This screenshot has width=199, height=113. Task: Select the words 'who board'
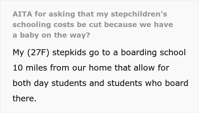[167, 83]
